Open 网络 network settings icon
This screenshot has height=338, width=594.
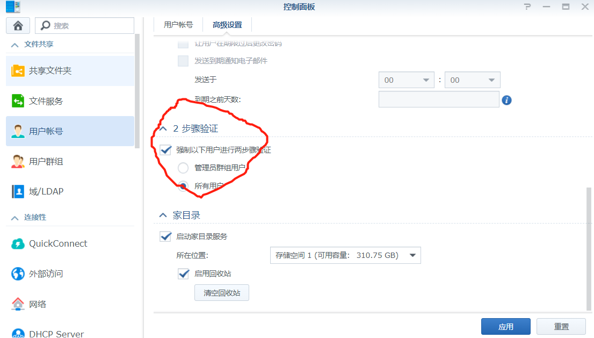click(18, 304)
